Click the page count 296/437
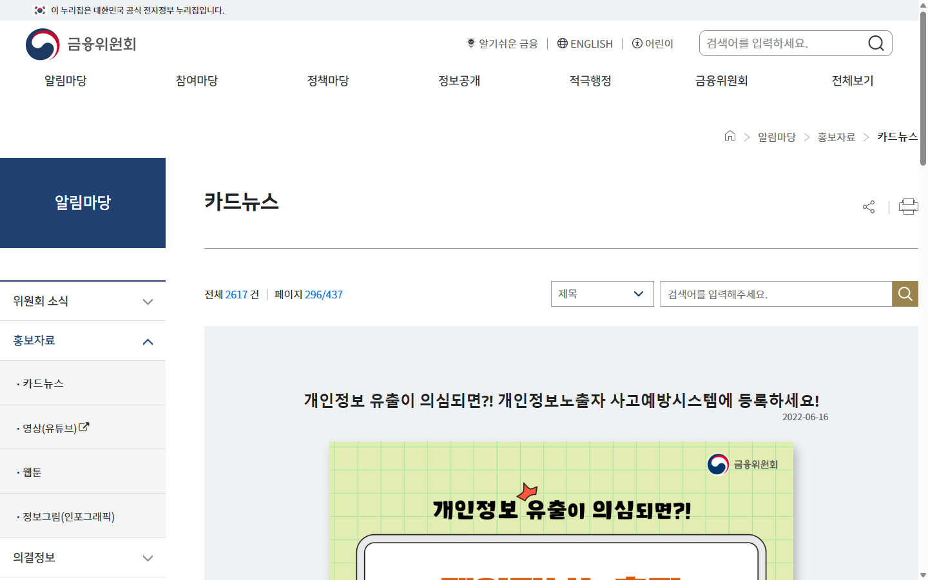Viewport: 928px width, 580px height. tap(324, 295)
